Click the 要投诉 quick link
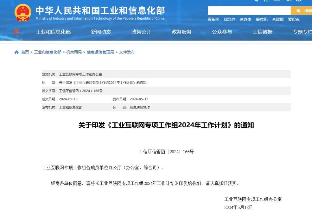The width and height of the screenshot is (312, 221). click(x=294, y=19)
